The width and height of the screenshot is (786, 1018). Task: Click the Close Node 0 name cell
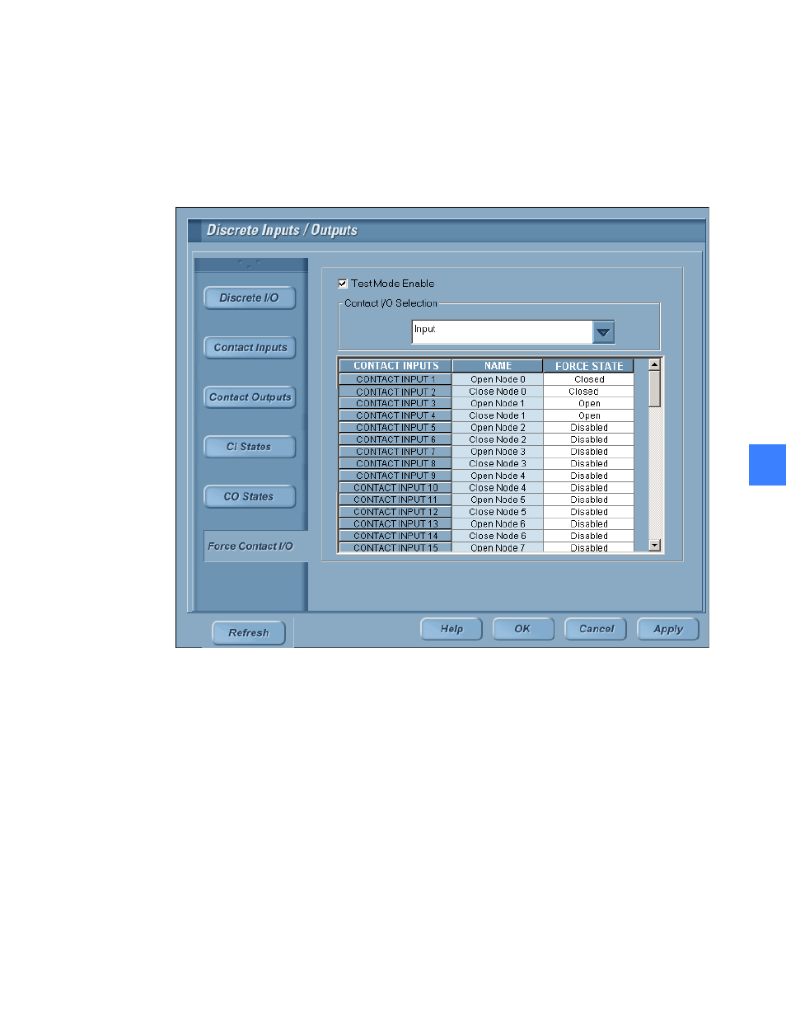(x=498, y=392)
